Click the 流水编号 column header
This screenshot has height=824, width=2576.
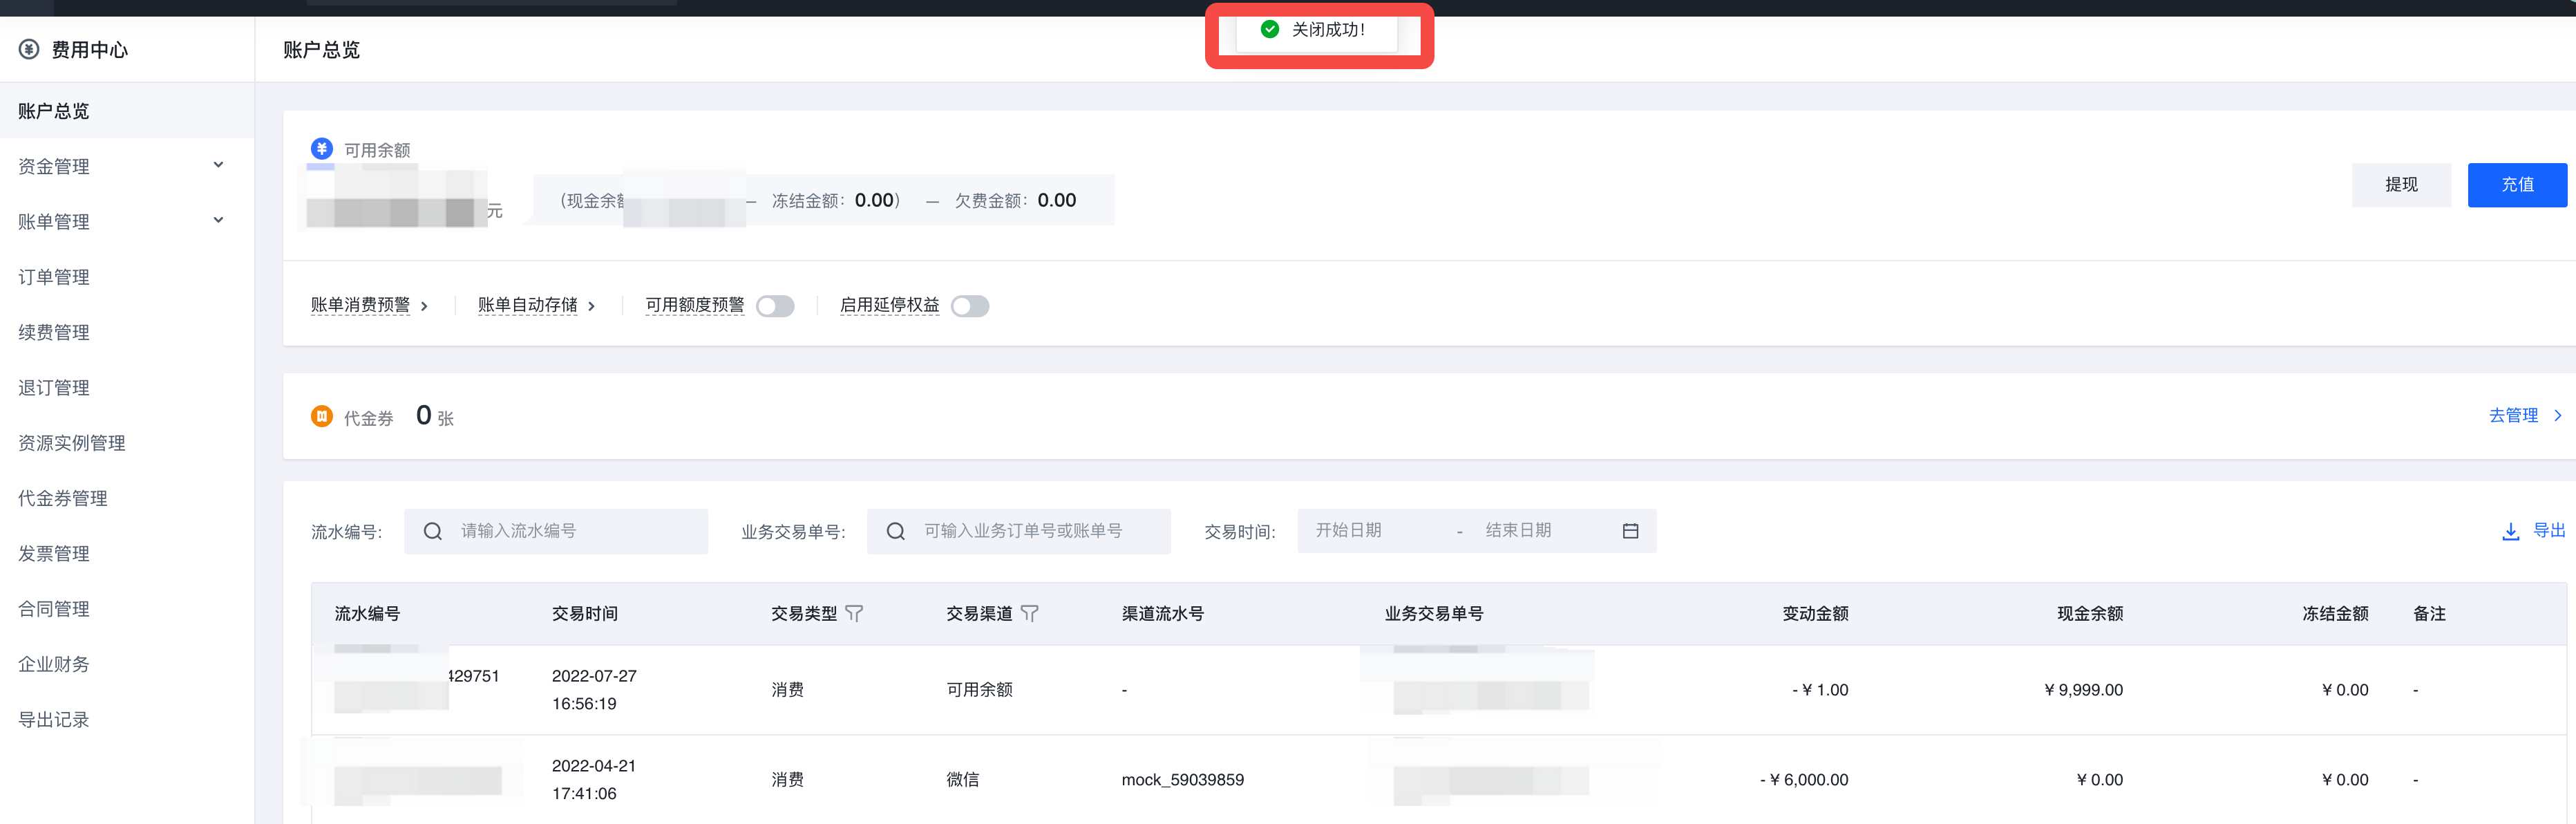[367, 613]
